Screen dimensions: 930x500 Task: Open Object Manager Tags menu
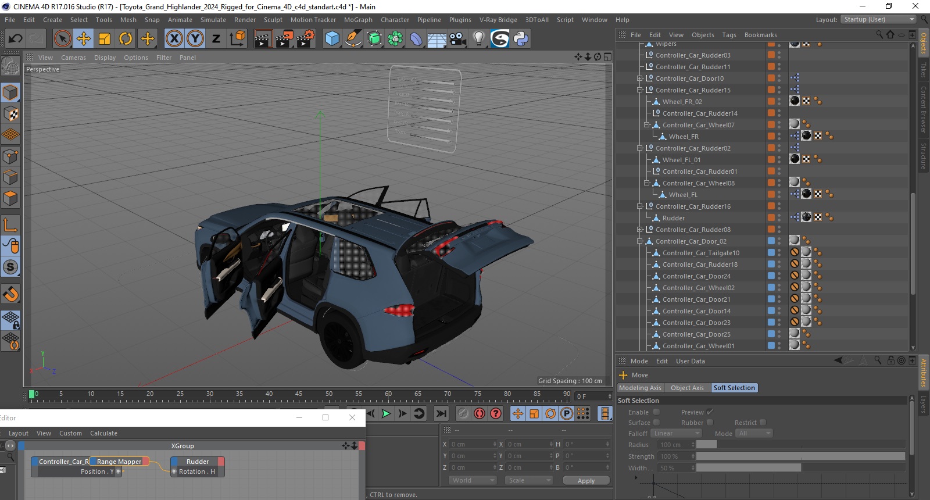pos(729,35)
